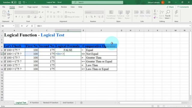Switch to the Nested IF Function sheet
The height and width of the screenshot is (108, 192).
pyautogui.click(x=51, y=103)
